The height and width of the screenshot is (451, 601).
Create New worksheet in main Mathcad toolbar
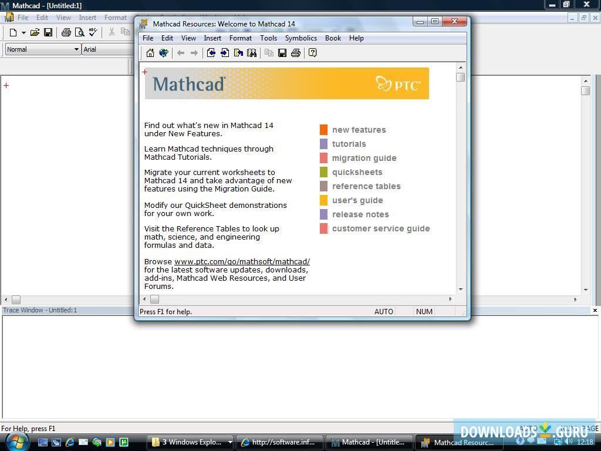(13, 32)
